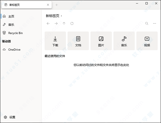Open the 视频 folder tile
This screenshot has width=161, height=123.
point(147,41)
